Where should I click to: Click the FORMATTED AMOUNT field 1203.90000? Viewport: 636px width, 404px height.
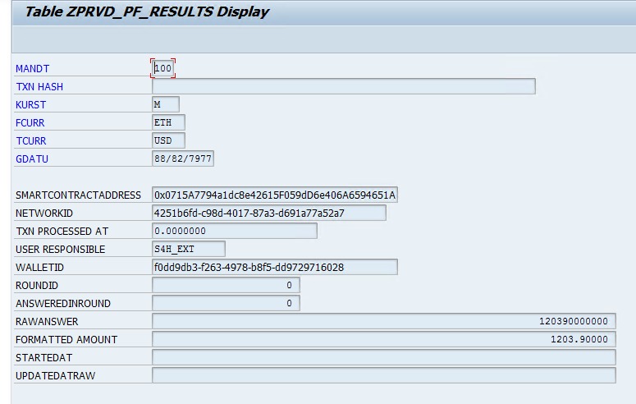click(x=384, y=339)
